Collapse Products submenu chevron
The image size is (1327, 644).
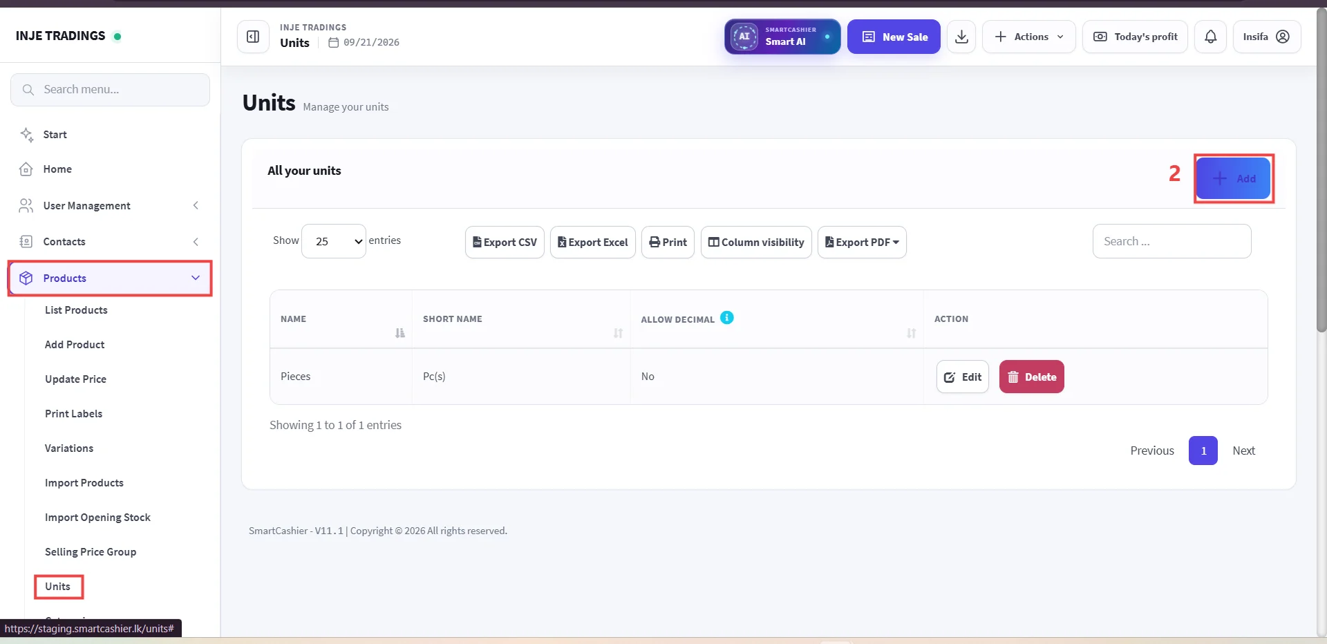pos(196,278)
